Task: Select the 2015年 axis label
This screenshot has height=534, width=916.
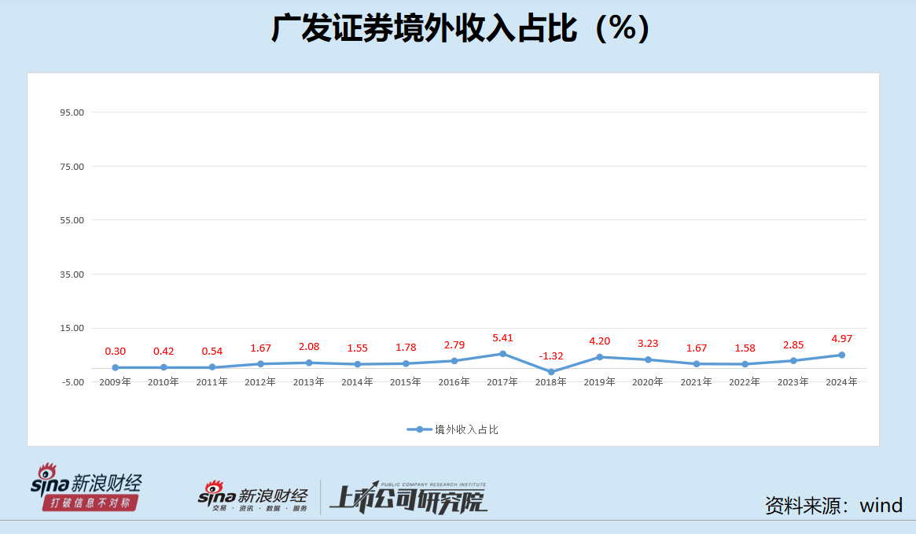Action: coord(405,381)
